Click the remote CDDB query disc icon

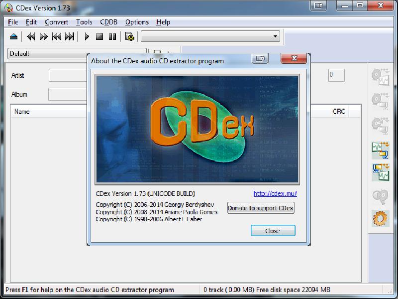click(x=380, y=196)
